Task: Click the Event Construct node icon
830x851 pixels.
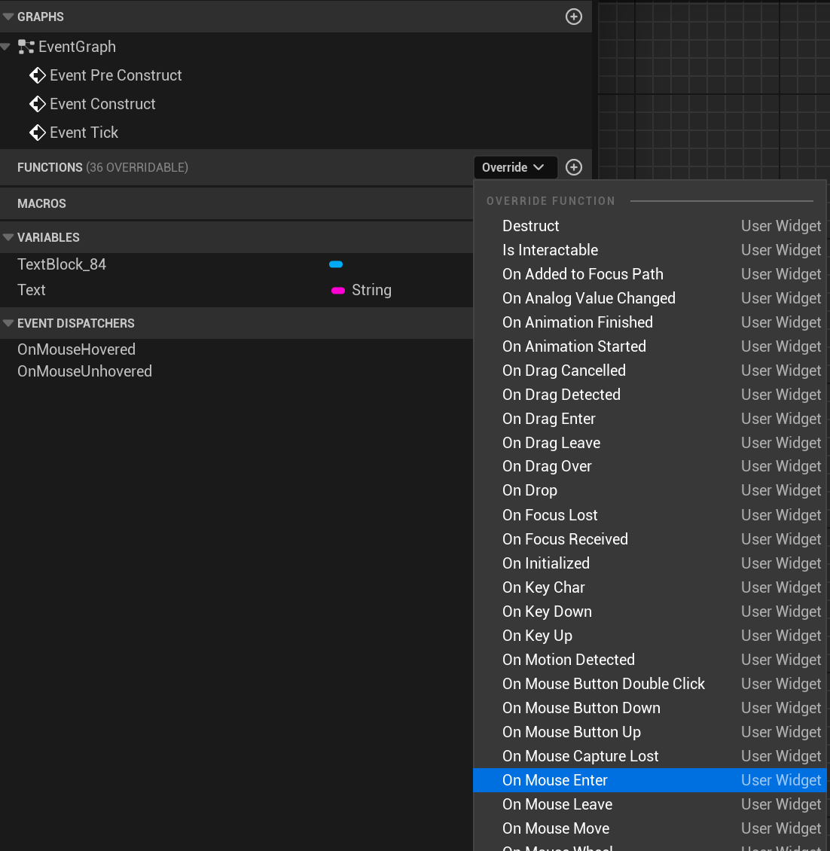Action: coord(38,104)
